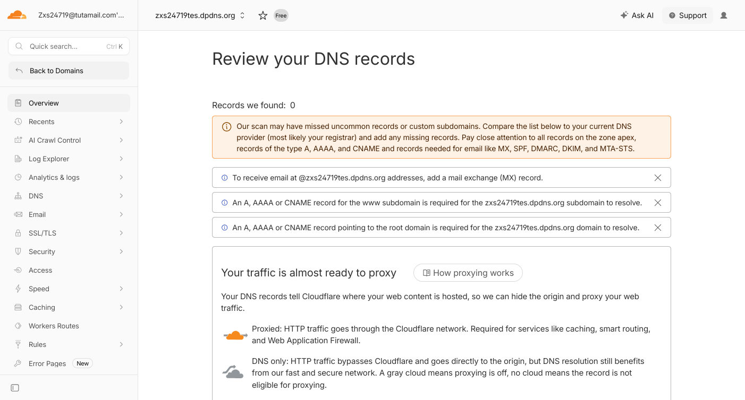Click the Error Pages wrench icon
The image size is (745, 400).
18,363
